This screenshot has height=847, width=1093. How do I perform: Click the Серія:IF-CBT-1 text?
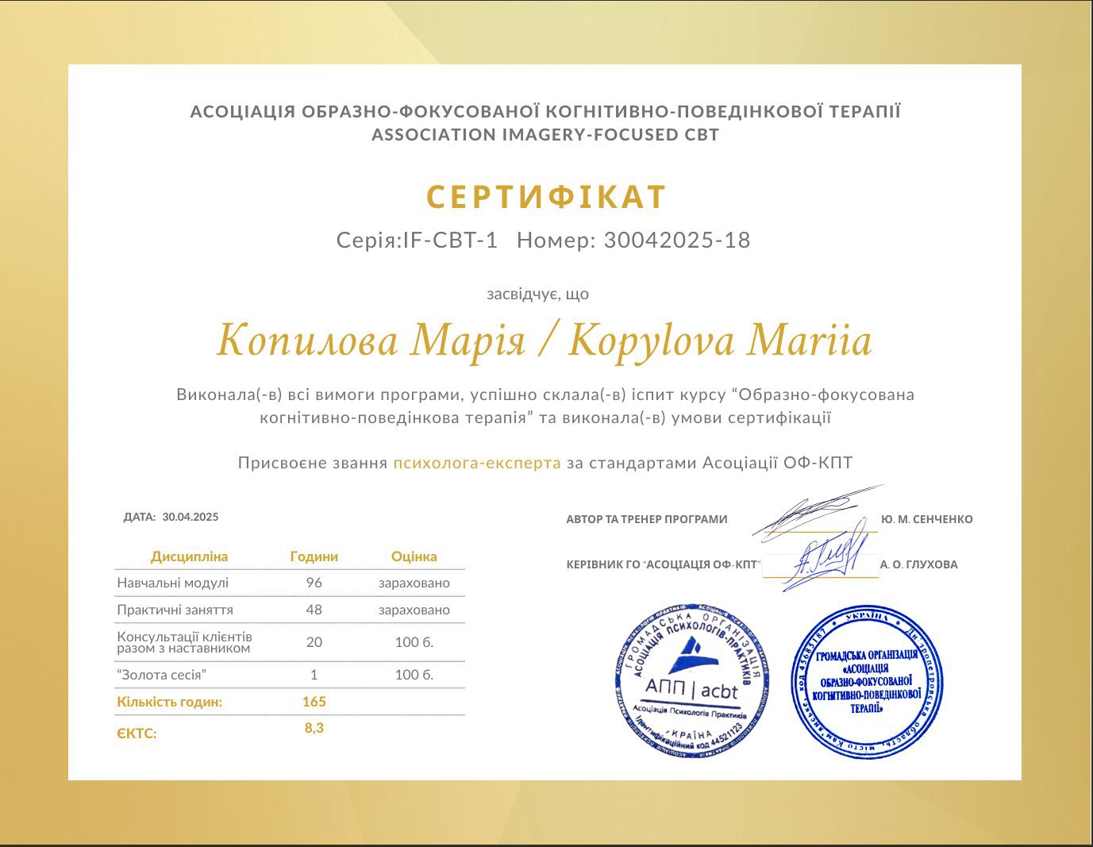click(417, 241)
